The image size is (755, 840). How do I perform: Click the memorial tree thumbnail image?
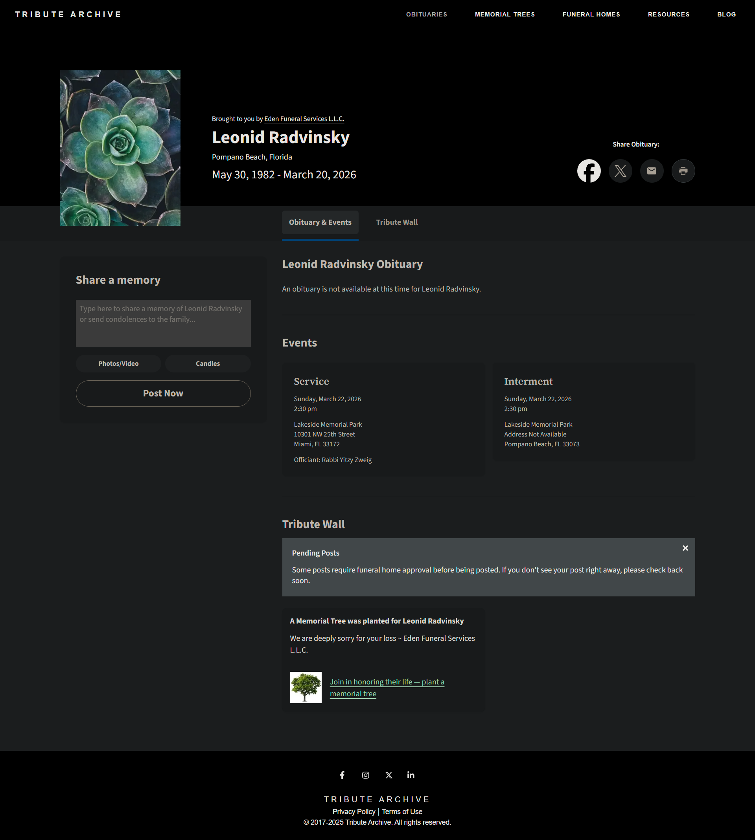306,687
